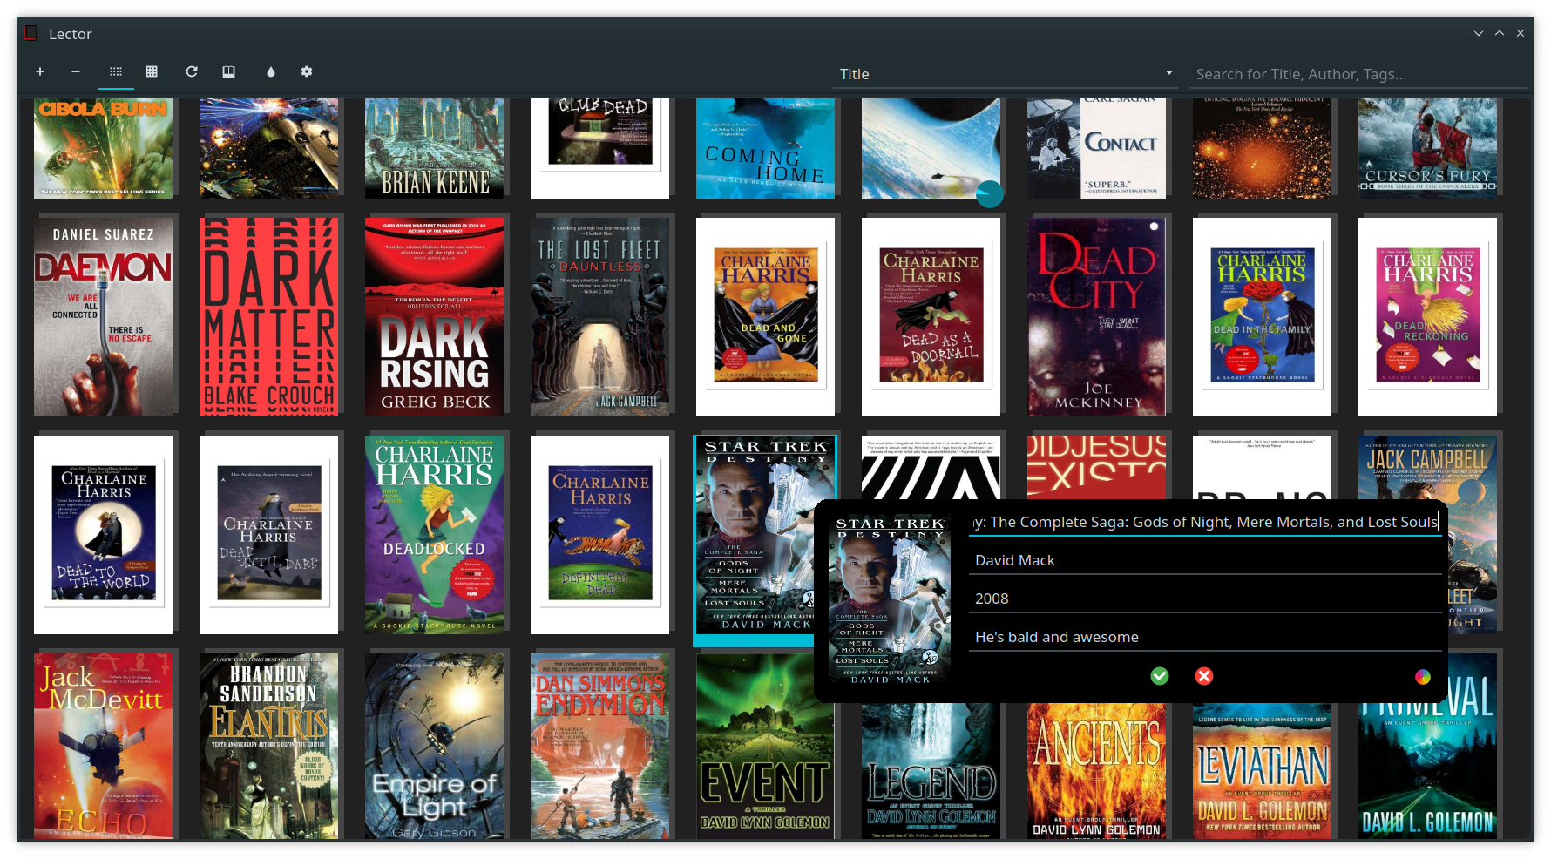
Task: Open the Title sort dropdown
Action: click(1006, 74)
